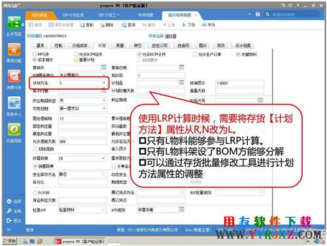Viewport: 327px width, 246px height.
Task: Click the 保存 save toolbar icon
Action: [x=31, y=25]
